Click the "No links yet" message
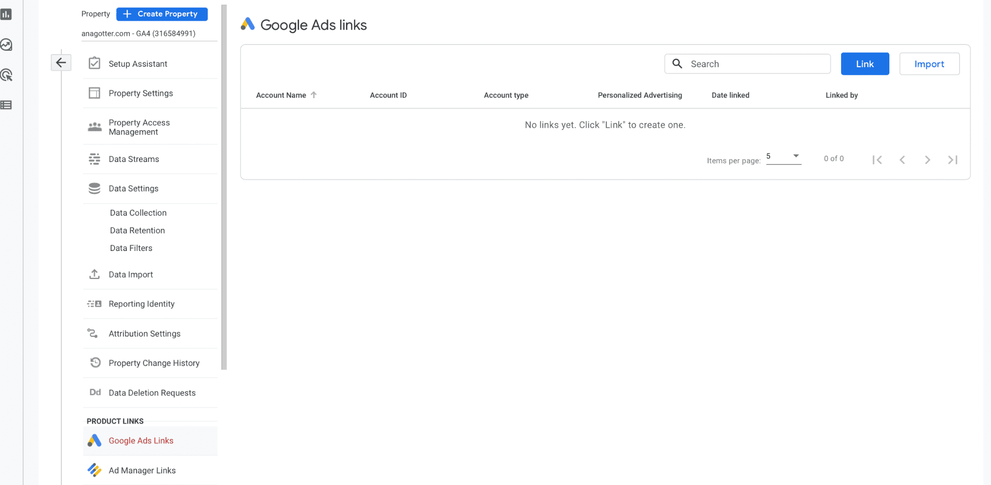991x485 pixels. [x=605, y=125]
